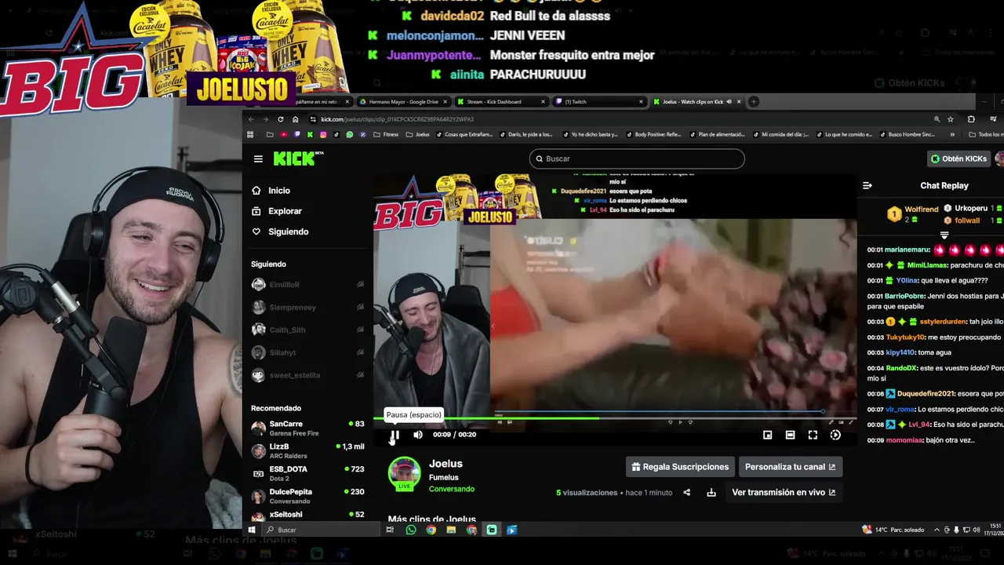The image size is (1004, 565).
Task: Click the browser home icon
Action: click(295, 119)
